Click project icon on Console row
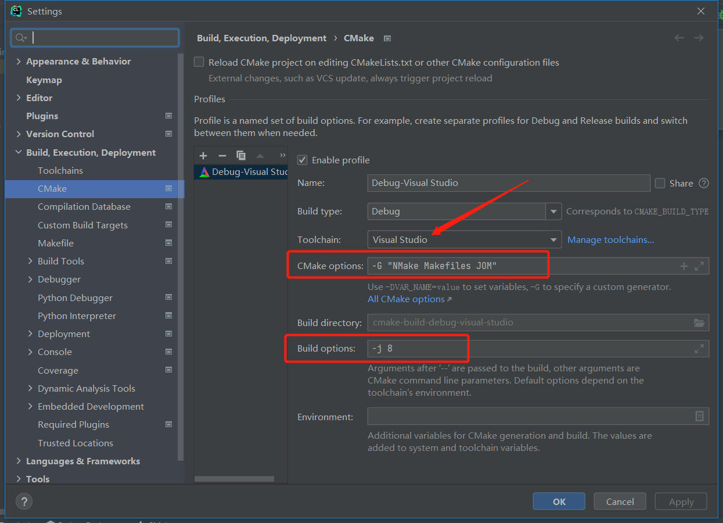Screen dimensions: 723x523 pyautogui.click(x=168, y=352)
